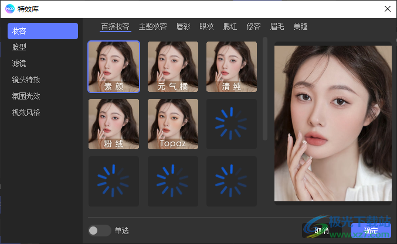Viewport: 397px width, 244px height.
Task: Select the 粉绒 makeup thumbnail
Action: pos(114,124)
